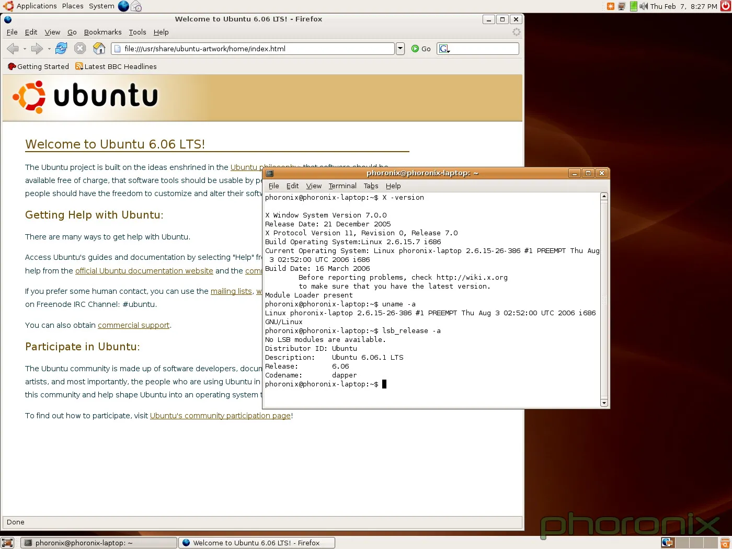Open Firefox Go menu

(x=72, y=32)
